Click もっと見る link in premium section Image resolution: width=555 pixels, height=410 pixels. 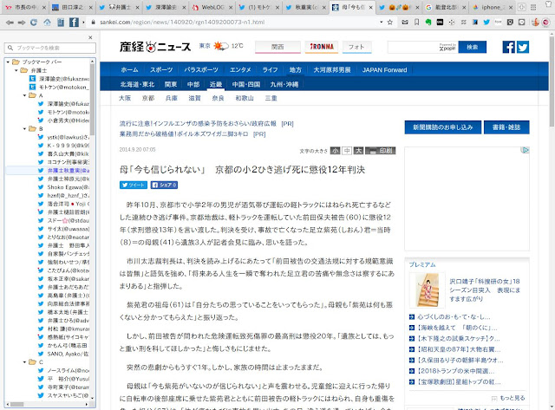[x=513, y=398]
